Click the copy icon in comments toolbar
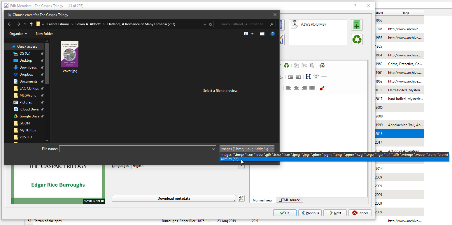 tap(296, 65)
